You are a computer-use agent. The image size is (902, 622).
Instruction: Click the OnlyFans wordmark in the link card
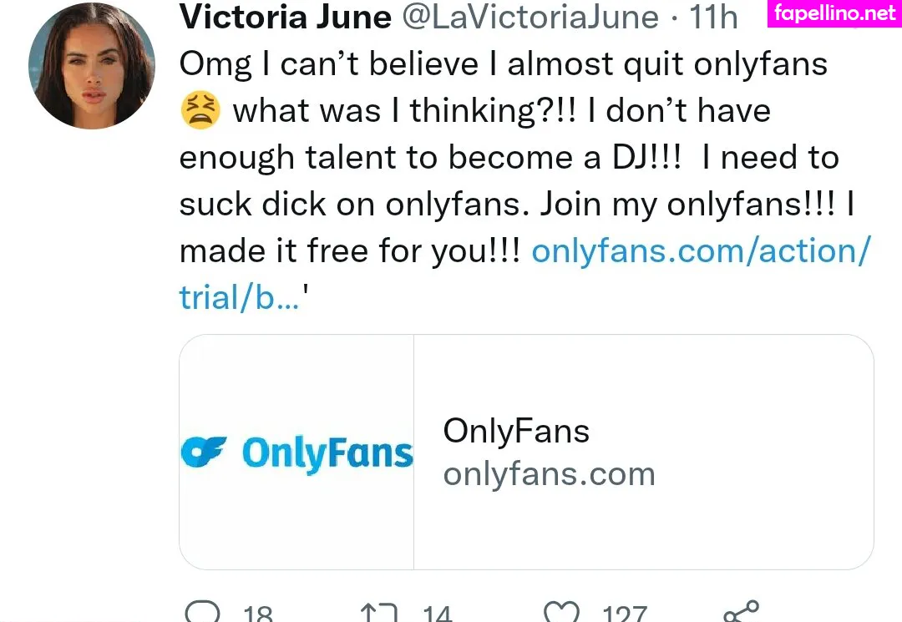(327, 453)
